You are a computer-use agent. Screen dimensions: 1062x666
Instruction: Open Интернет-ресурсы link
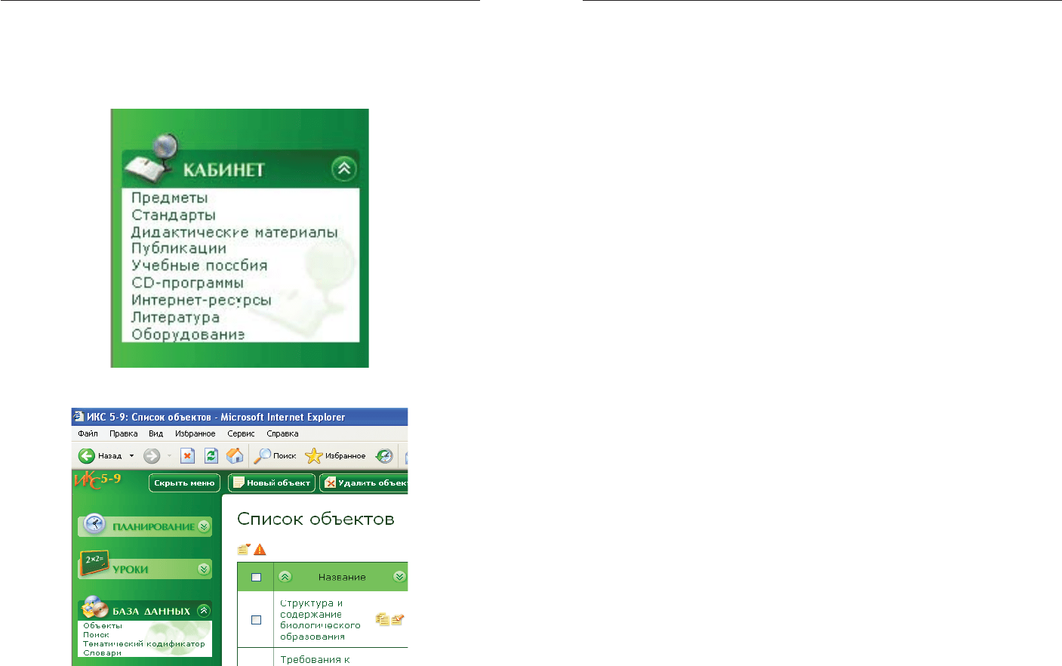[x=201, y=301]
